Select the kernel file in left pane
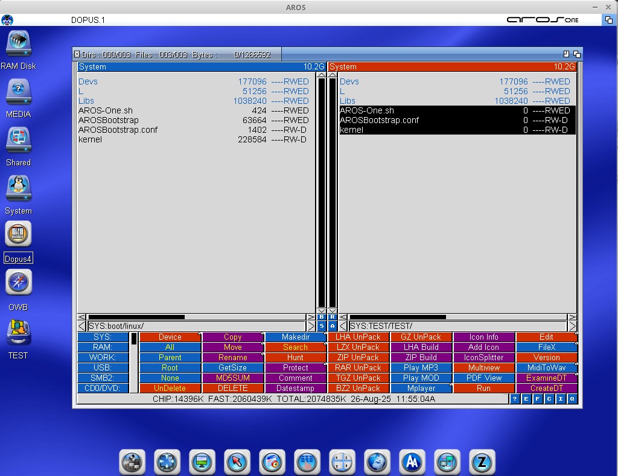 pos(91,139)
